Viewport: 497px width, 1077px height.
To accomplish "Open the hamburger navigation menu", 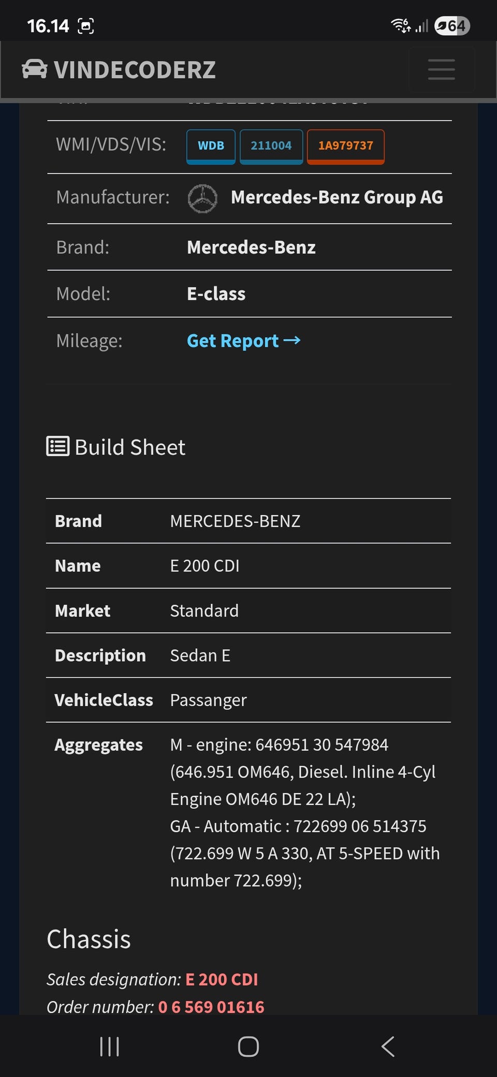I will tap(441, 69).
